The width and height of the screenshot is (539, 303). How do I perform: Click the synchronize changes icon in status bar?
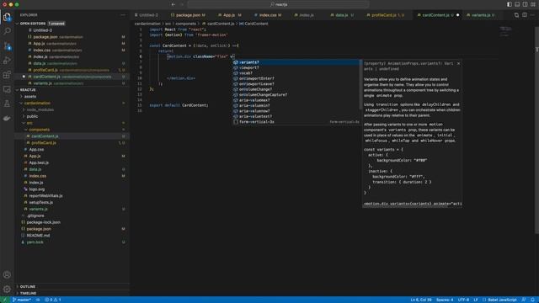click(x=38, y=300)
